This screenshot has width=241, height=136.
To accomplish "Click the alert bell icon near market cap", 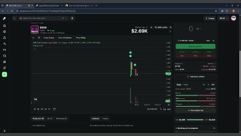I will coord(151,27).
